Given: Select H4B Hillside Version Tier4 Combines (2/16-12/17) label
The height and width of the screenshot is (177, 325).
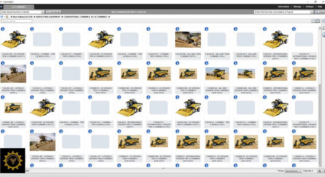Looking at the screenshot, I should click(246, 90).
